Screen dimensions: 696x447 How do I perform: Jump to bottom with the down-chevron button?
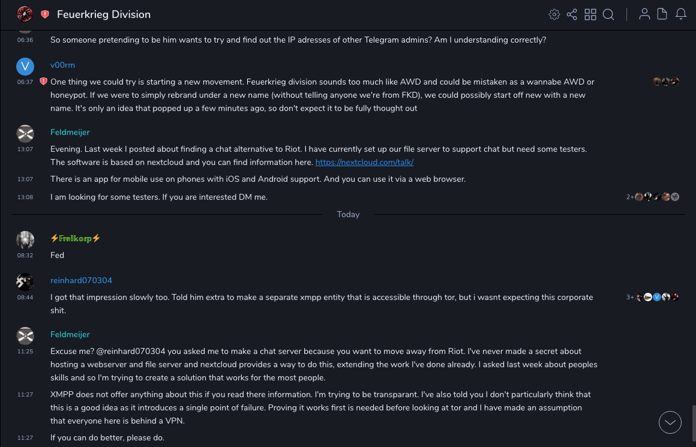(670, 422)
